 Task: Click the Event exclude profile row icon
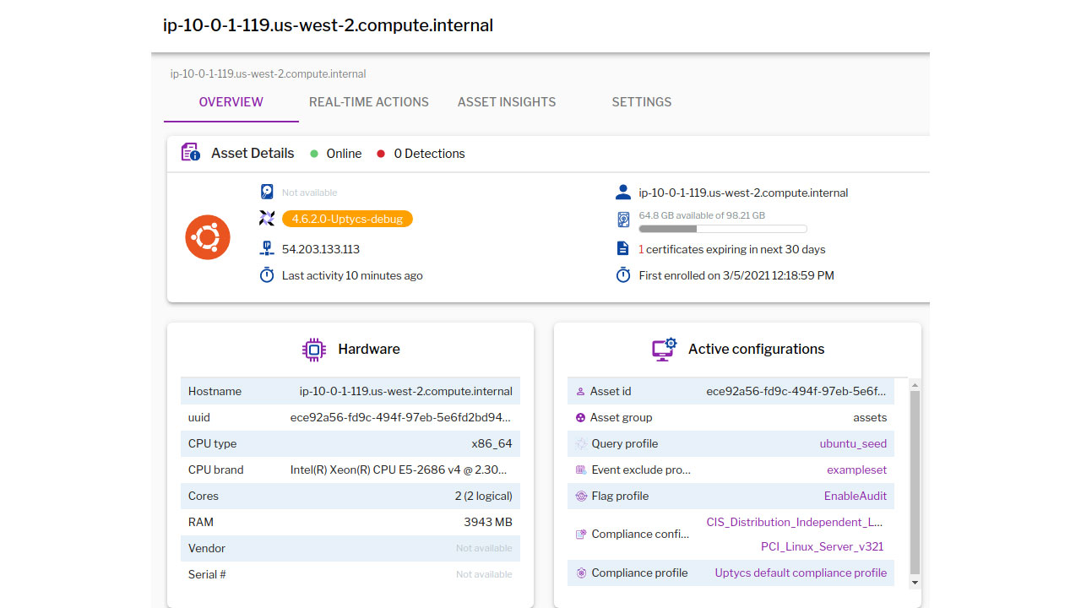tap(581, 470)
